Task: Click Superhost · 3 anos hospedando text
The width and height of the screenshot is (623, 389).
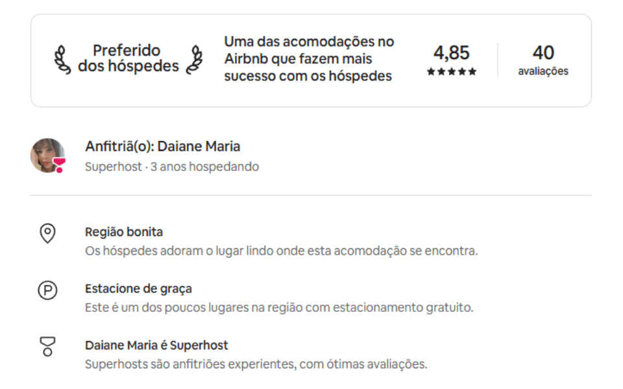Action: [171, 167]
